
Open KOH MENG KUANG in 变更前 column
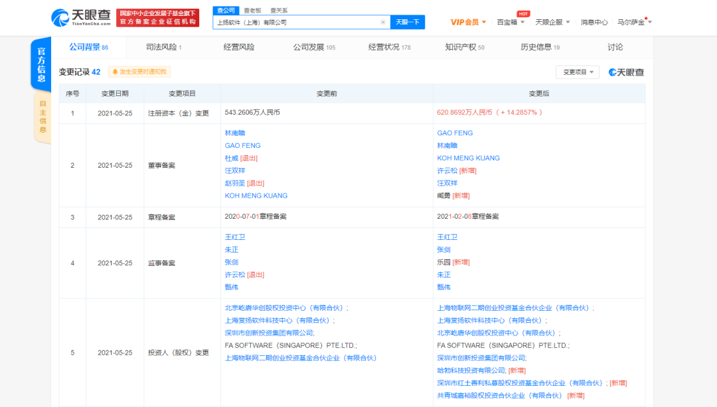point(256,196)
